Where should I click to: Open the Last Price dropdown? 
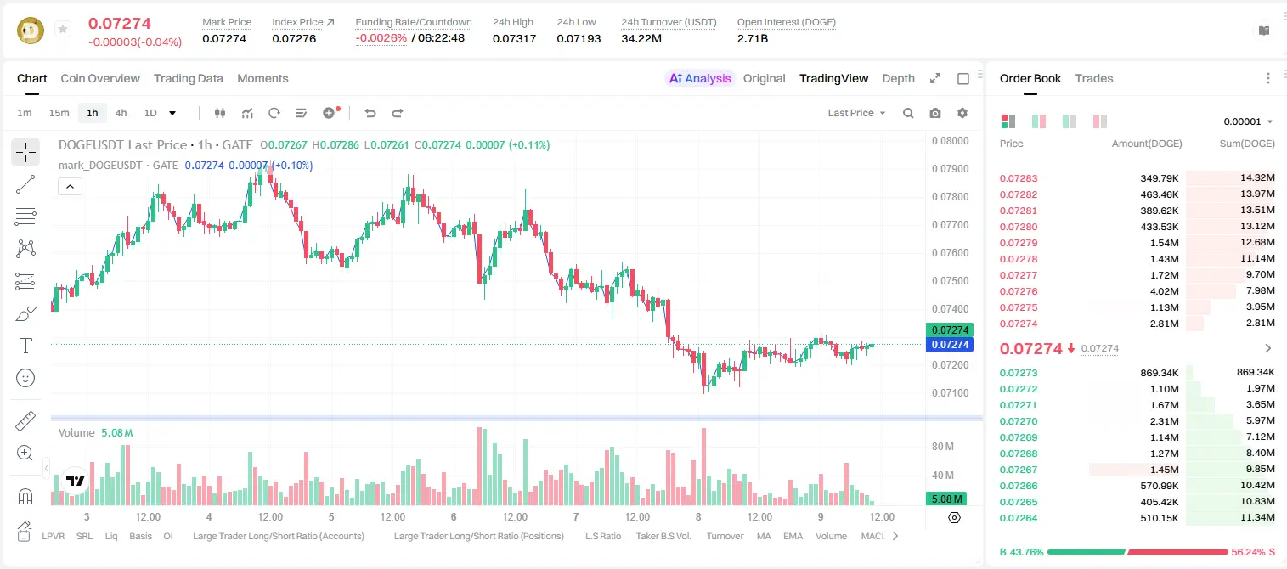click(856, 113)
